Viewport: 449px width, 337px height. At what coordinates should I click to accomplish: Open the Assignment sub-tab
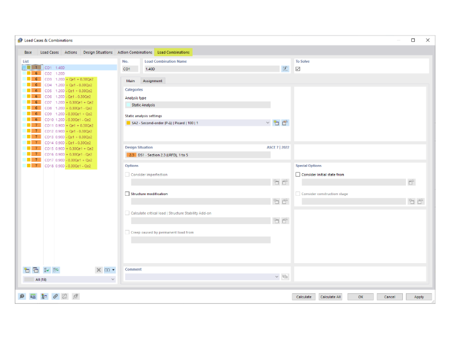click(152, 81)
